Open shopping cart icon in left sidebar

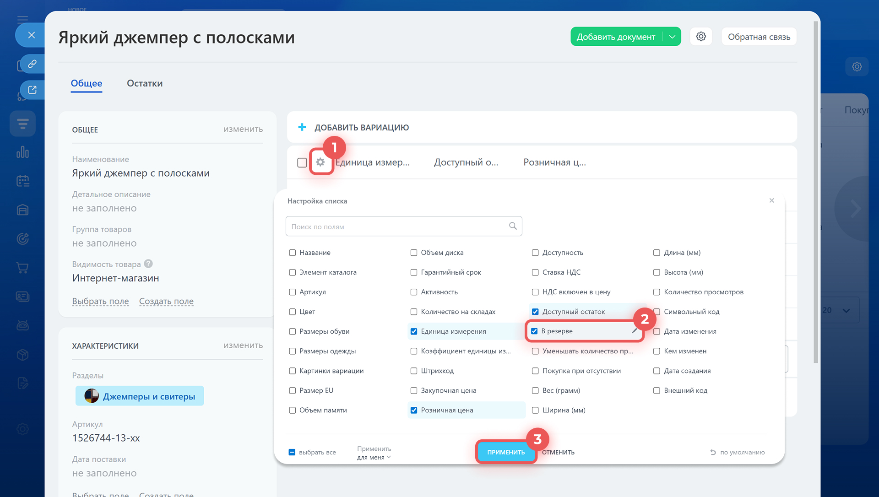pyautogui.click(x=22, y=268)
